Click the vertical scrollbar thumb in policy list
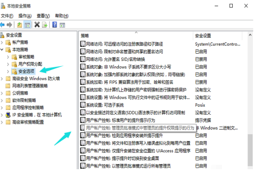The image size is (255, 171). coord(250,150)
